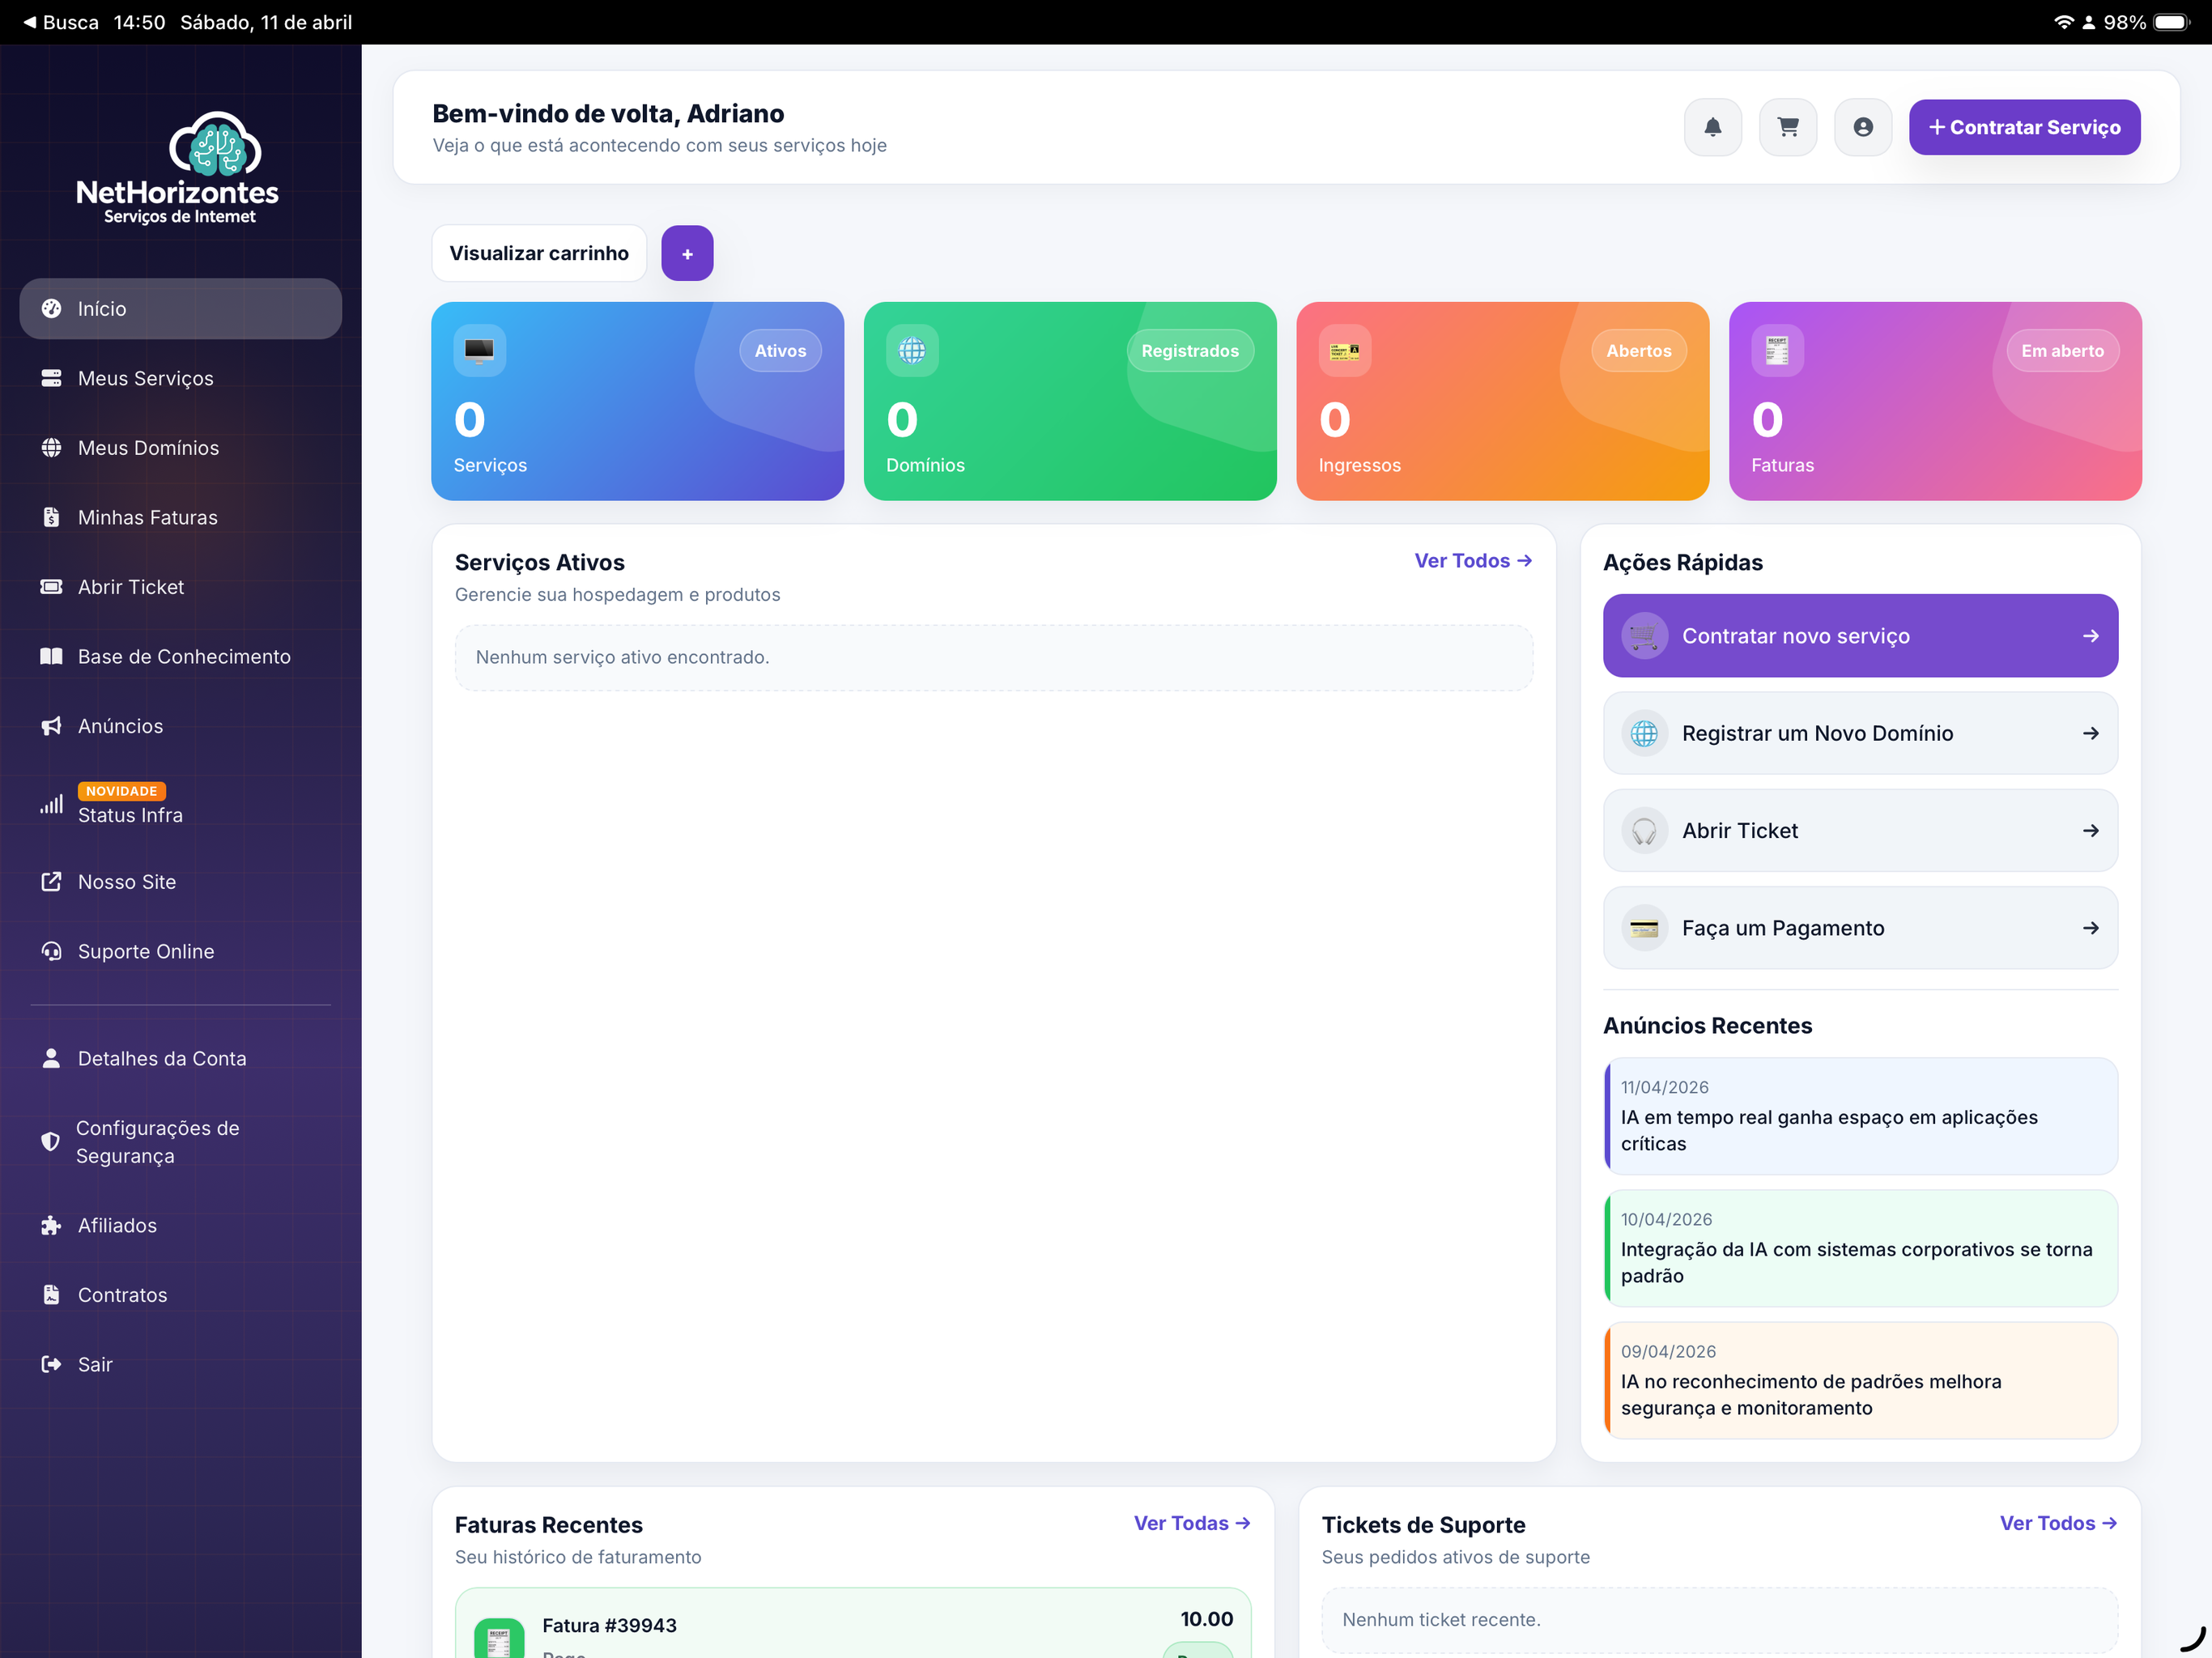2212x1658 pixels.
Task: Click Sair to log out
Action: tap(180, 1364)
